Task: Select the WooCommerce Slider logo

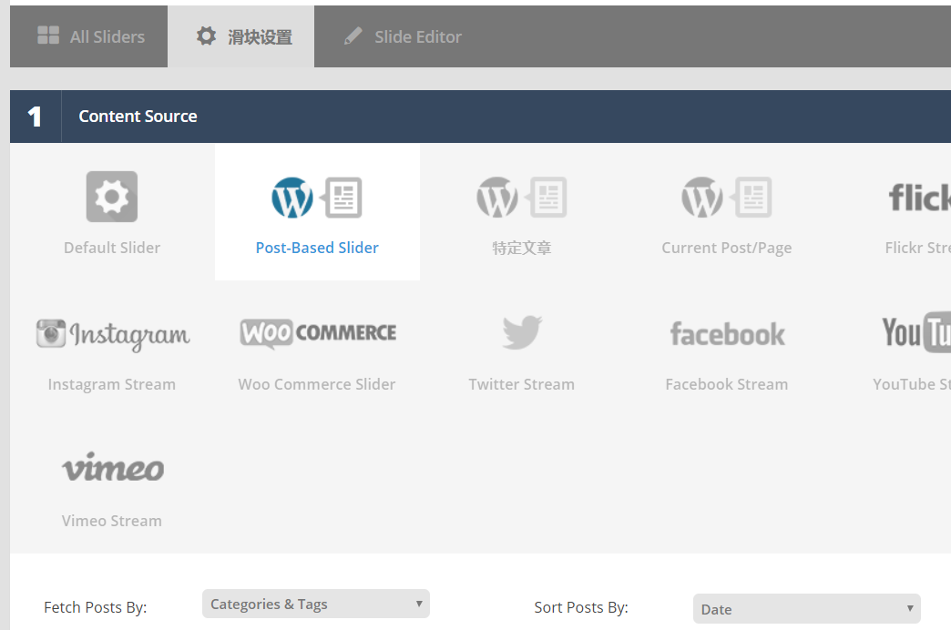Action: [317, 333]
